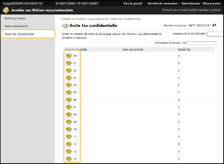This screenshot has height=164, width=224.
Task: Click the Numéro de boîte input field
Action: click(x=215, y=34)
